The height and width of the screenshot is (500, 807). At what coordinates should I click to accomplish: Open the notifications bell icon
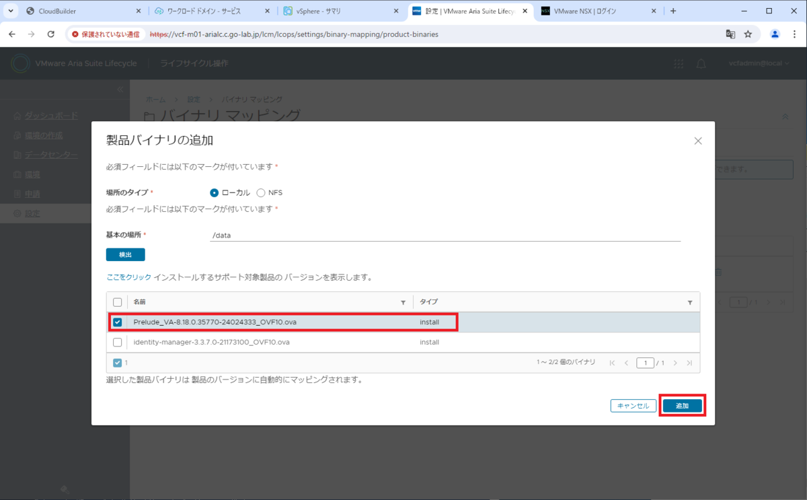point(701,63)
